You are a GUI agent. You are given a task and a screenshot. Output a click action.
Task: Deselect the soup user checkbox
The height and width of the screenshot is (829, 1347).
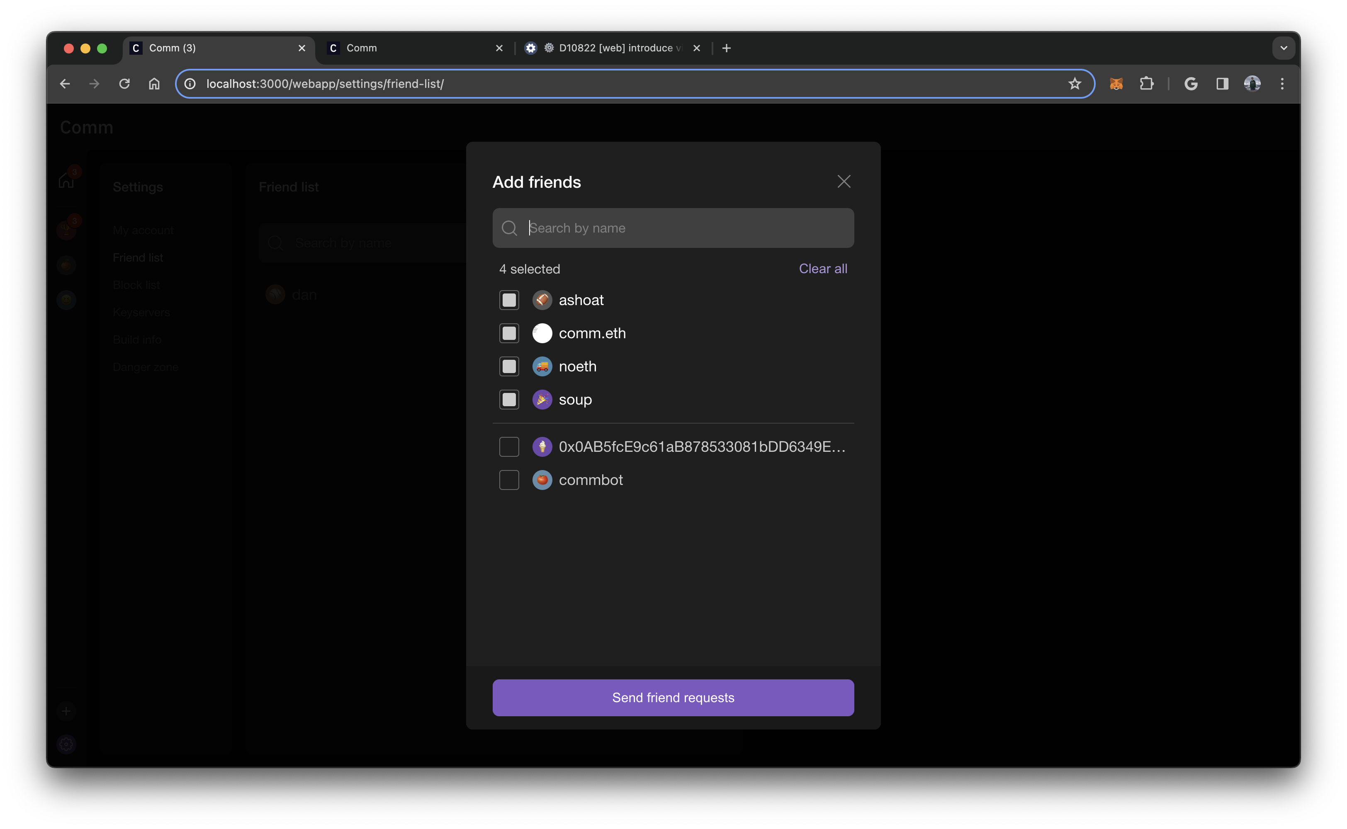click(509, 400)
